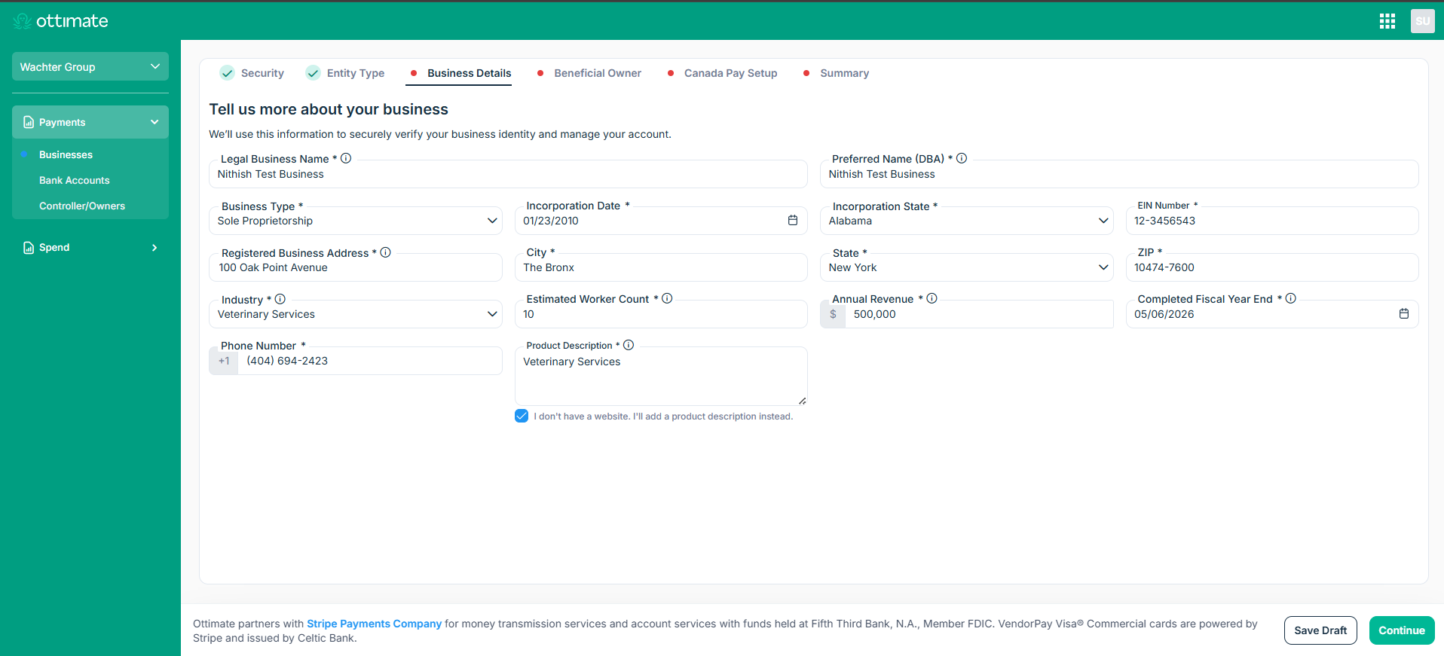1444x656 pixels.
Task: Open the Fiscal Year End calendar icon
Action: click(x=1404, y=313)
